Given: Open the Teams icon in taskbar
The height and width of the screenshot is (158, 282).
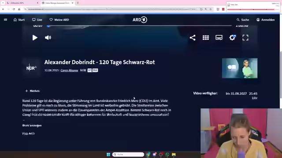Looking at the screenshot, I should [155, 154].
